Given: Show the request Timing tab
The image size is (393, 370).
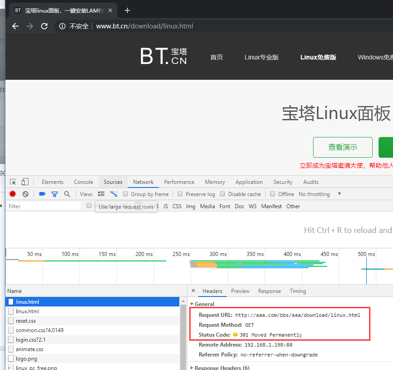Looking at the screenshot, I should point(298,291).
